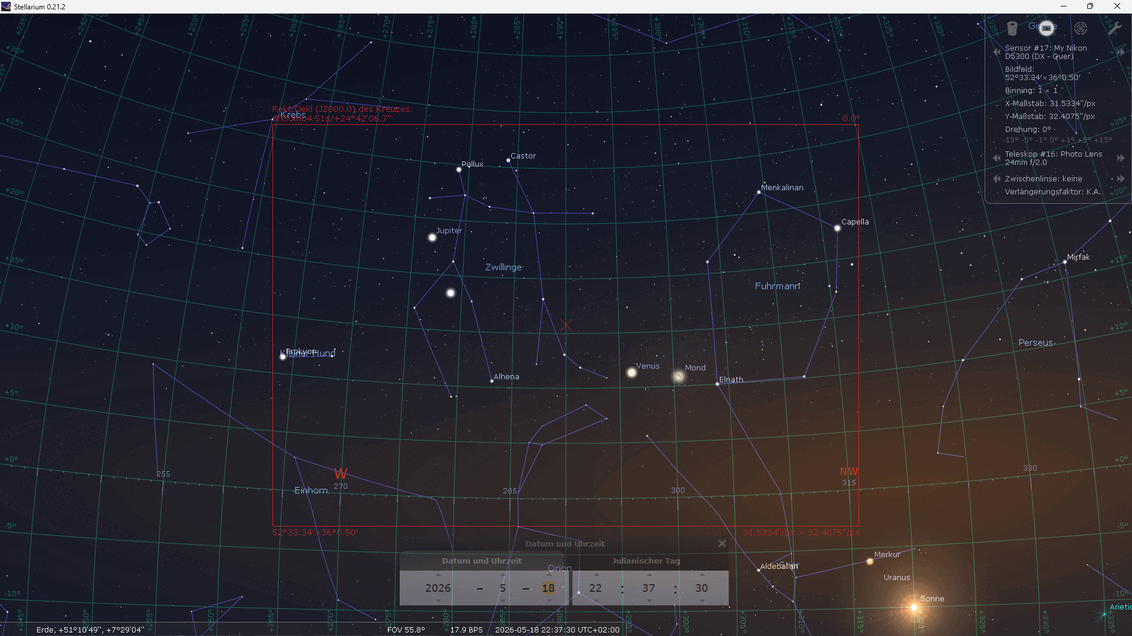Select next Zwischenlinse with right arrows
Screen dimensions: 1132x636
[x=1120, y=178]
